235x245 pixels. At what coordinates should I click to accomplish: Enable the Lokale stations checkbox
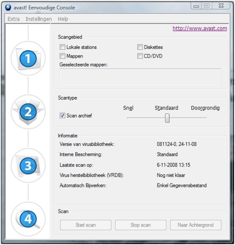(x=62, y=47)
